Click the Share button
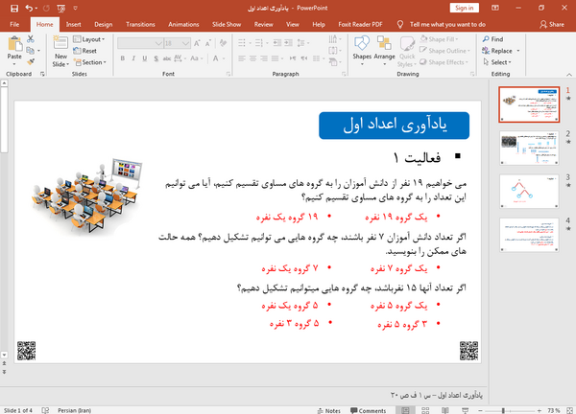The width and height of the screenshot is (576, 414). tap(552, 24)
